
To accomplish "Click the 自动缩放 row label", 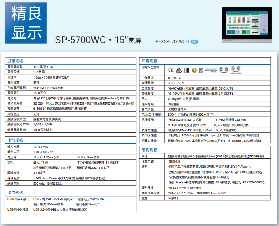I will click(13, 83).
